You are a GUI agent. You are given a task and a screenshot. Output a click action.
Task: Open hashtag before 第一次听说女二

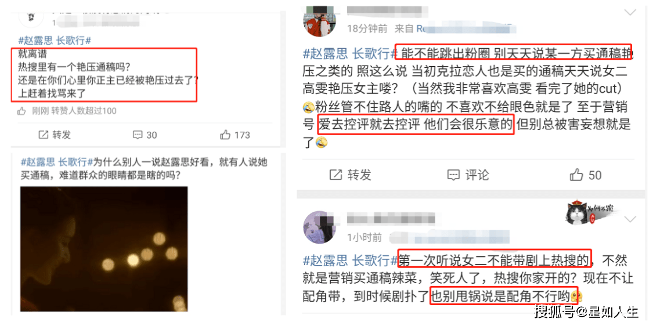(350, 261)
